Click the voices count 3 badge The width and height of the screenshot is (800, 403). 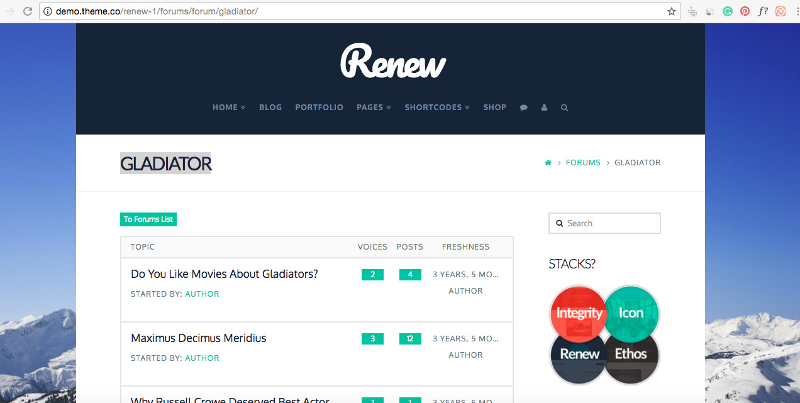tap(372, 339)
